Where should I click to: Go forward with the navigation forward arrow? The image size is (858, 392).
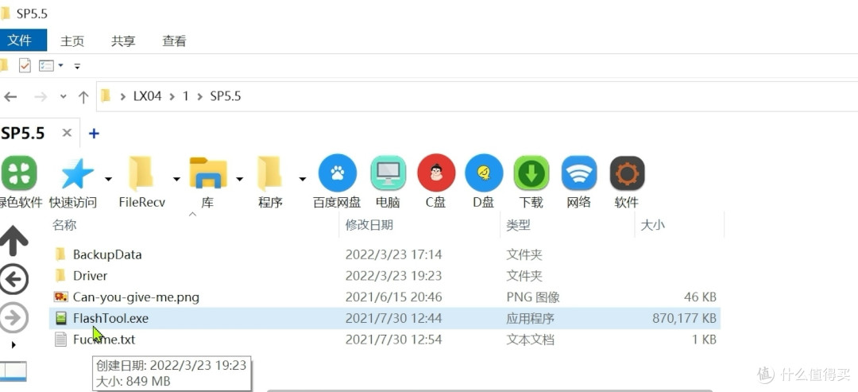click(x=41, y=97)
